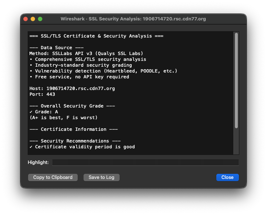The image size is (267, 215).
Task: Click the vertical scrollbar thumb in report
Action: tap(236, 81)
